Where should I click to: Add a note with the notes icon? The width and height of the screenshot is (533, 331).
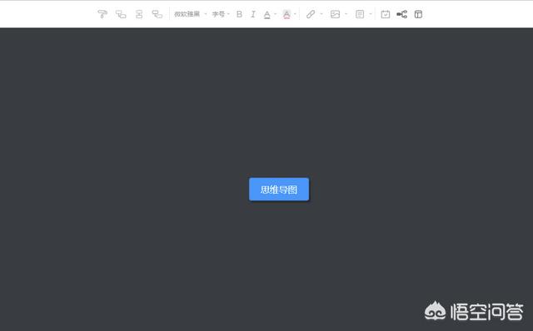[x=360, y=14]
